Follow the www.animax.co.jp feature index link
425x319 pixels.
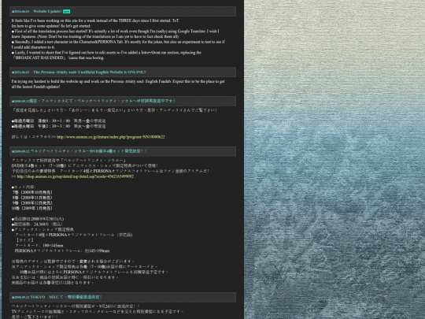coord(111,137)
